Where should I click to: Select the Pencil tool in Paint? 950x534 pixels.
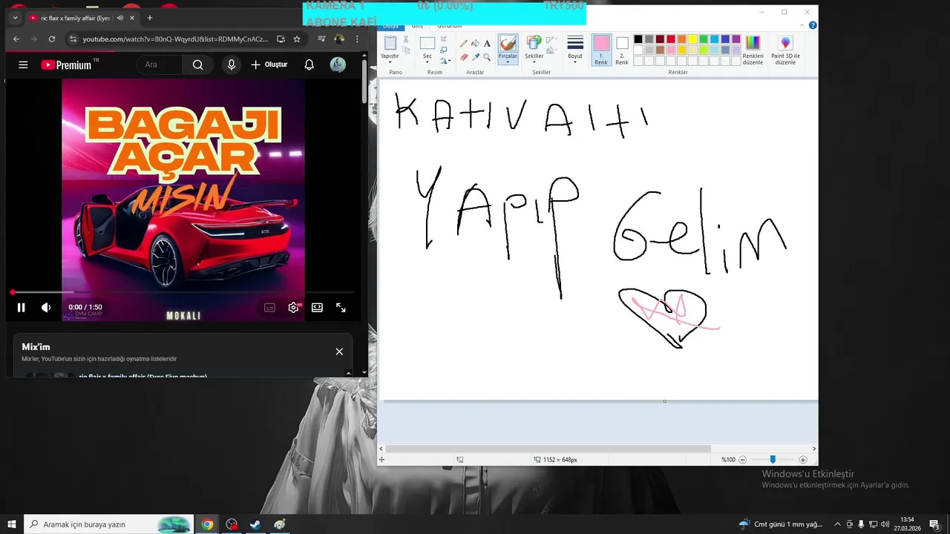tap(464, 44)
